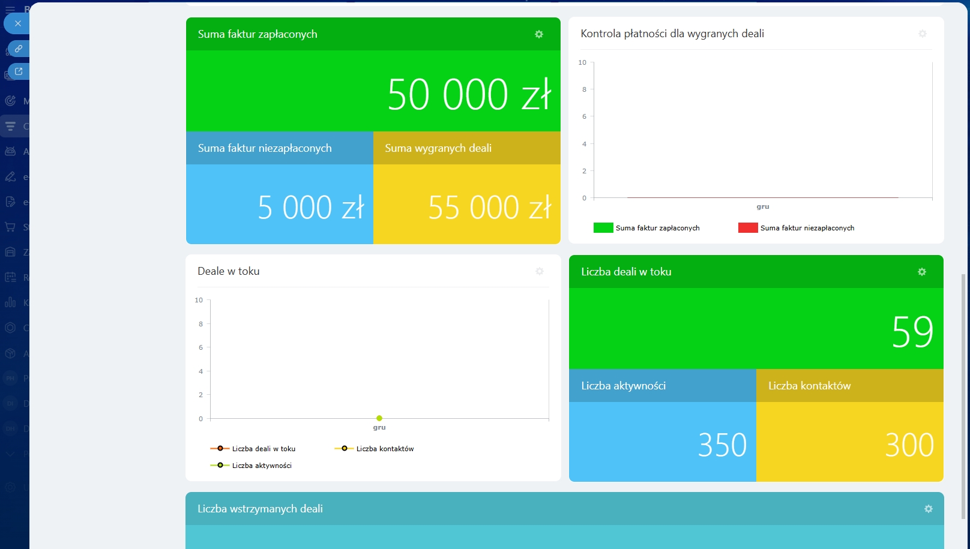
Task: Click gear icon on Kontrola płatności widget
Action: (x=922, y=34)
